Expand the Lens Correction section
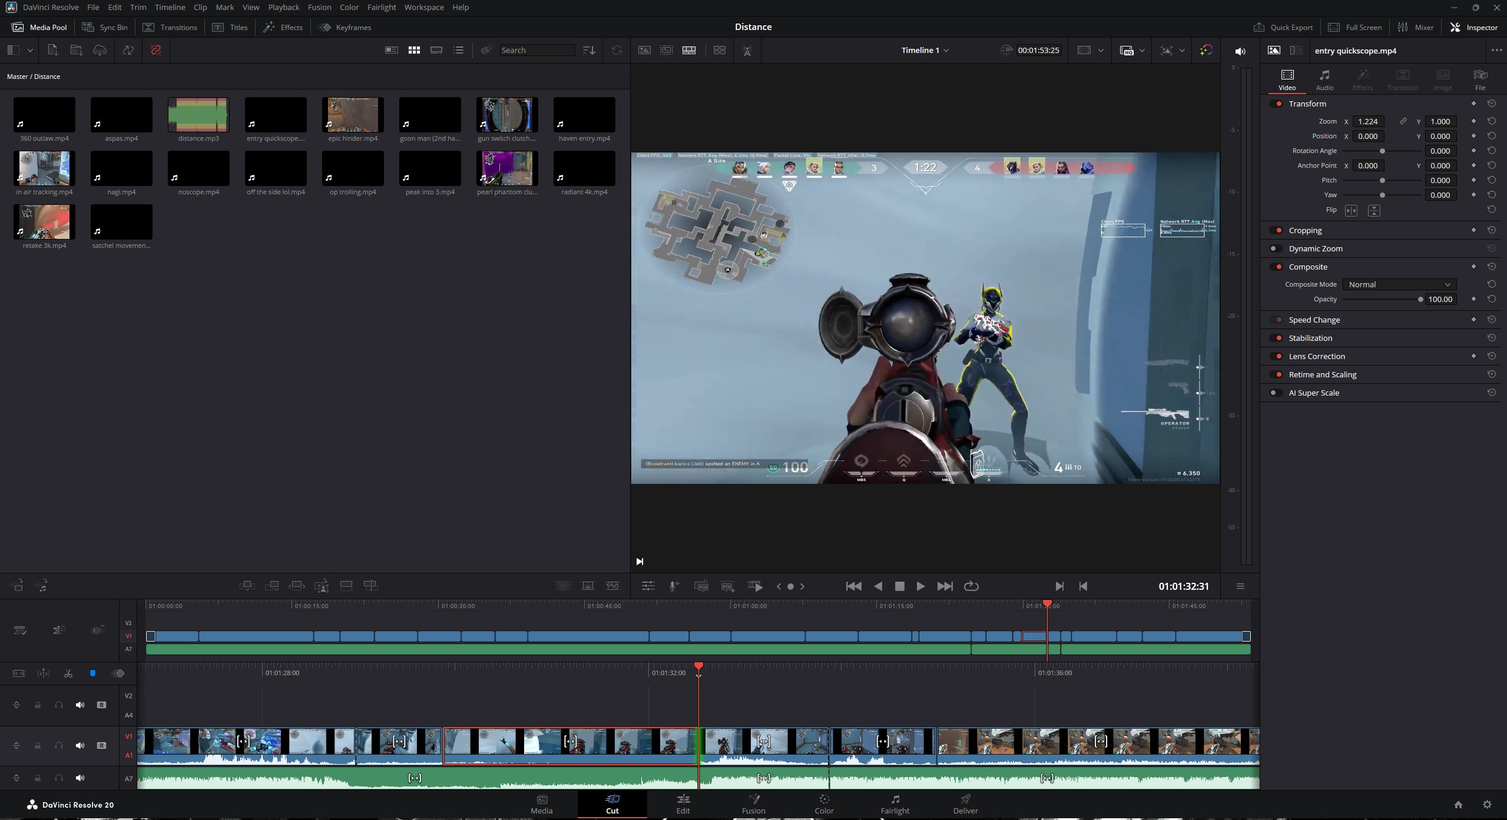 [x=1316, y=356]
